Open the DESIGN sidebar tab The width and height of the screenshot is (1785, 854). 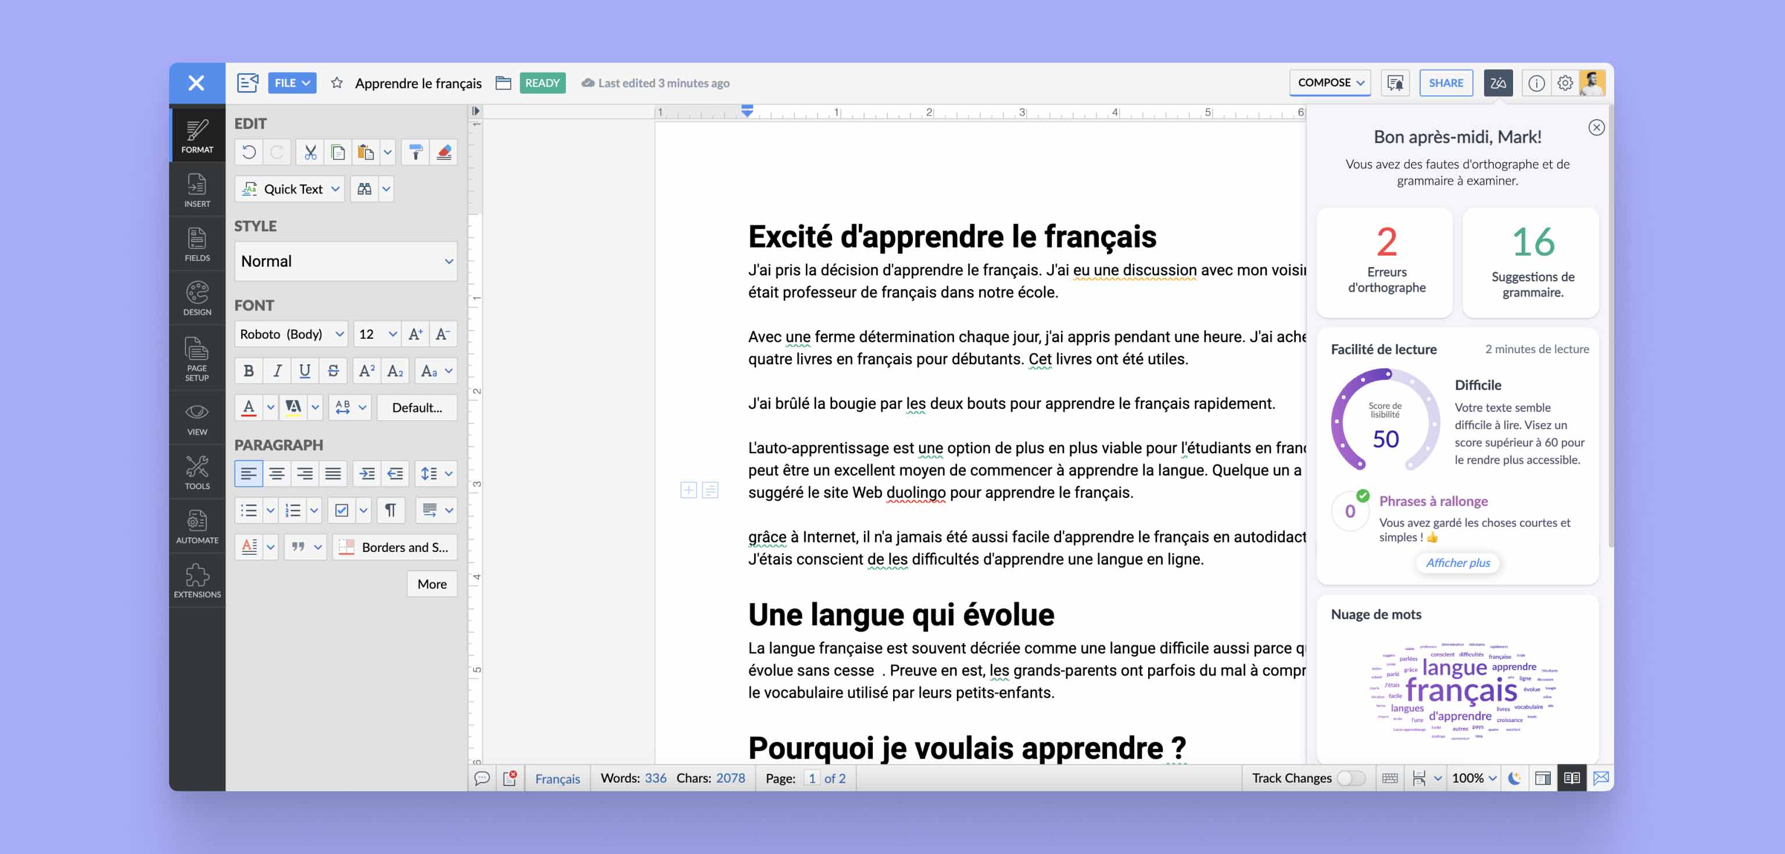pos(197,299)
